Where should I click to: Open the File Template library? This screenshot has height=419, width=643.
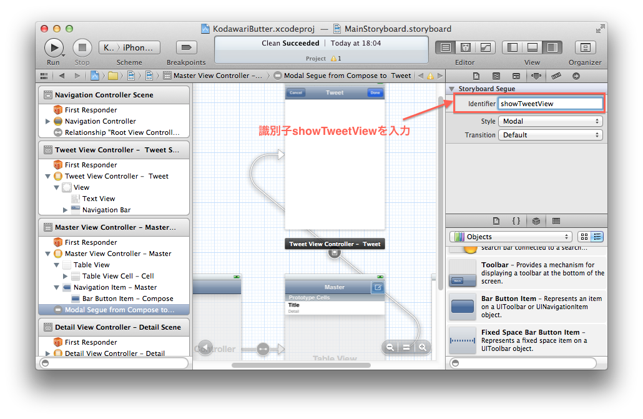[x=496, y=221]
